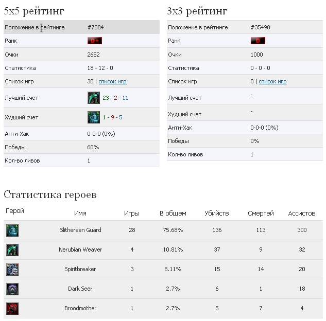Click the 'Статистика героев' heading
The width and height of the screenshot is (326, 321).
tap(50, 194)
